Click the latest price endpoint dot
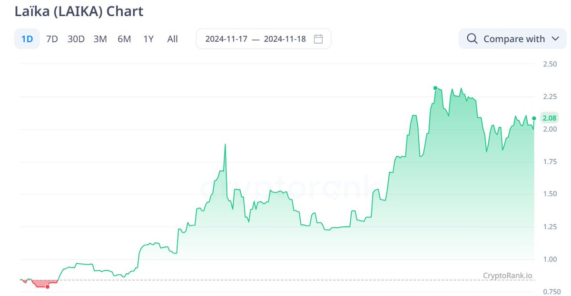Image resolution: width=571 pixels, height=296 pixels. [x=534, y=118]
